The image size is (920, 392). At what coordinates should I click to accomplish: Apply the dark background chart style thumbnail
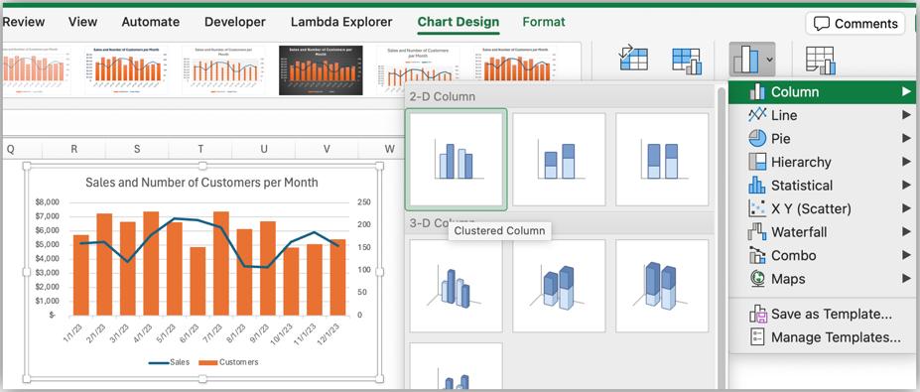pos(321,69)
